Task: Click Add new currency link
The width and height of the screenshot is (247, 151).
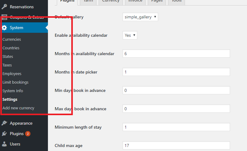Action: coord(18,108)
